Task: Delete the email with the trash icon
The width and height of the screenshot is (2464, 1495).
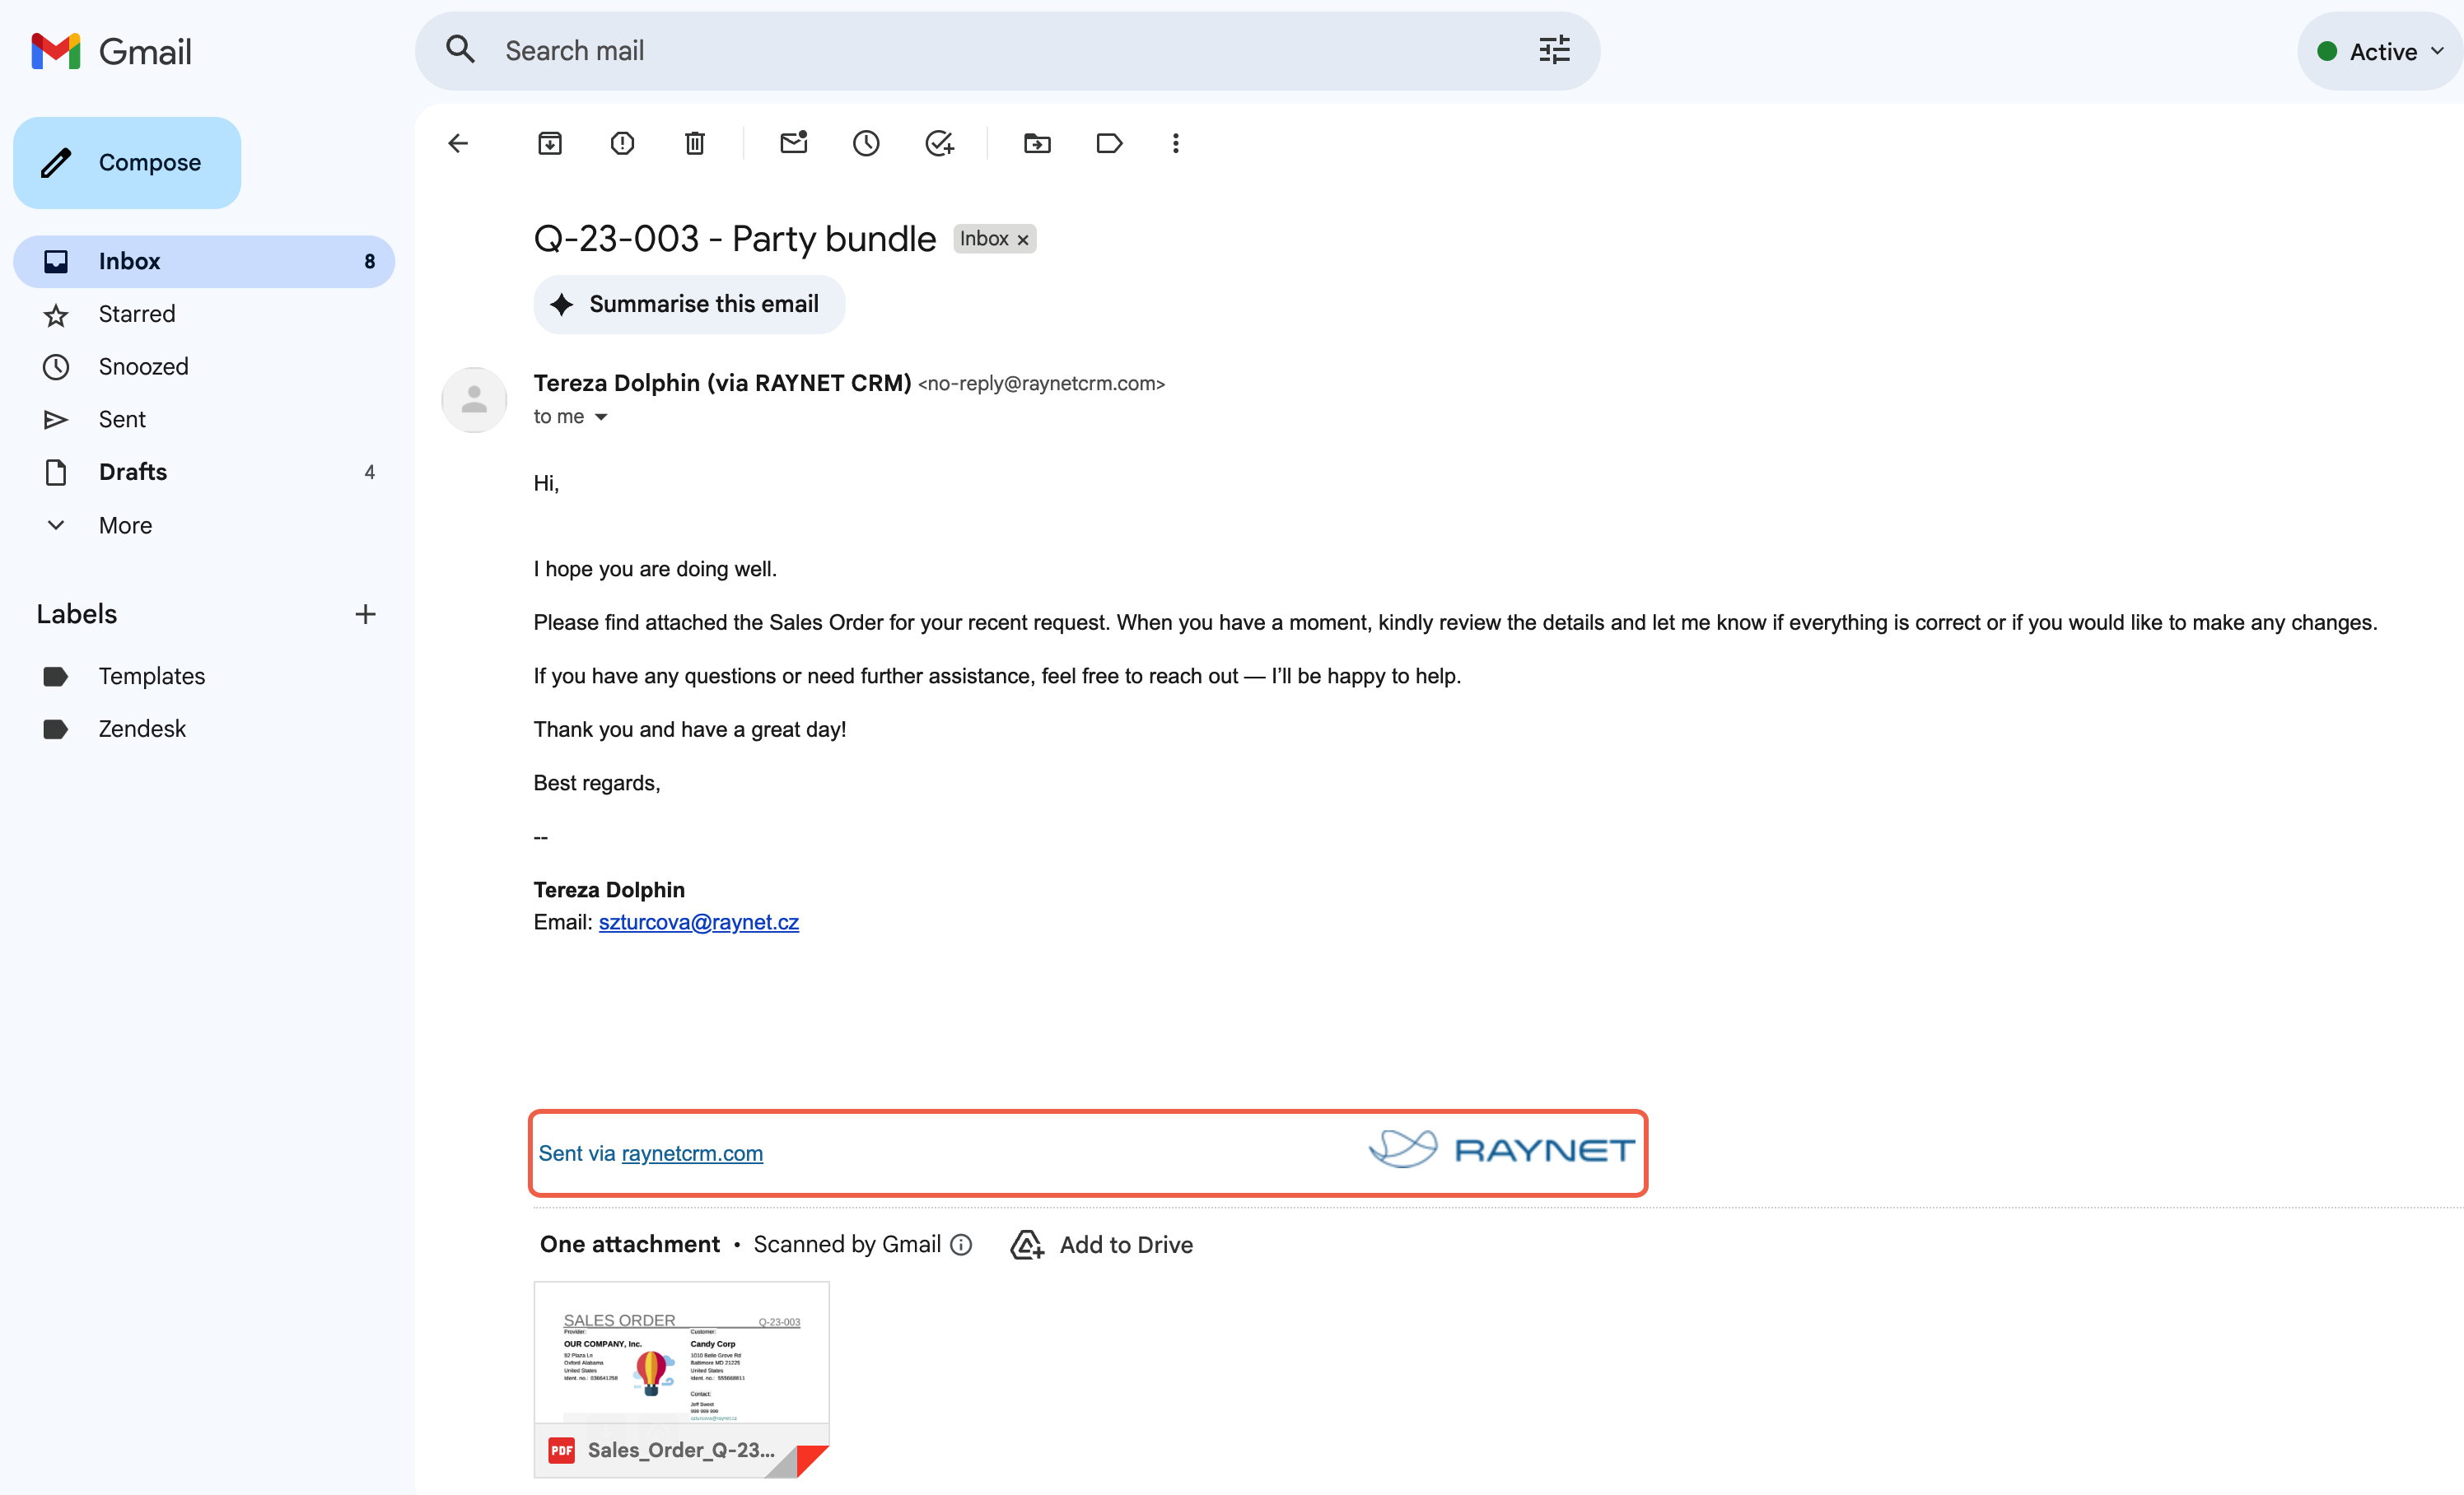Action: [695, 144]
